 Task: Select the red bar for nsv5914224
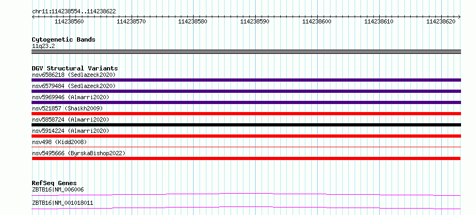point(246,136)
